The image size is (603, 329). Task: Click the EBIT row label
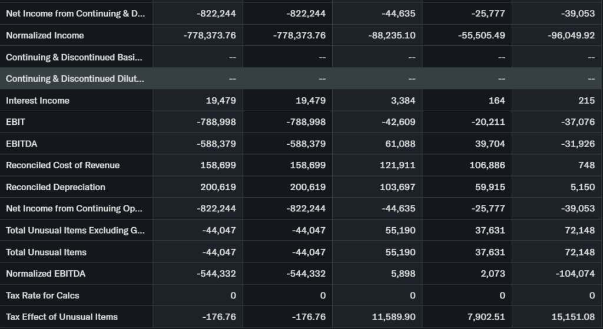16,122
